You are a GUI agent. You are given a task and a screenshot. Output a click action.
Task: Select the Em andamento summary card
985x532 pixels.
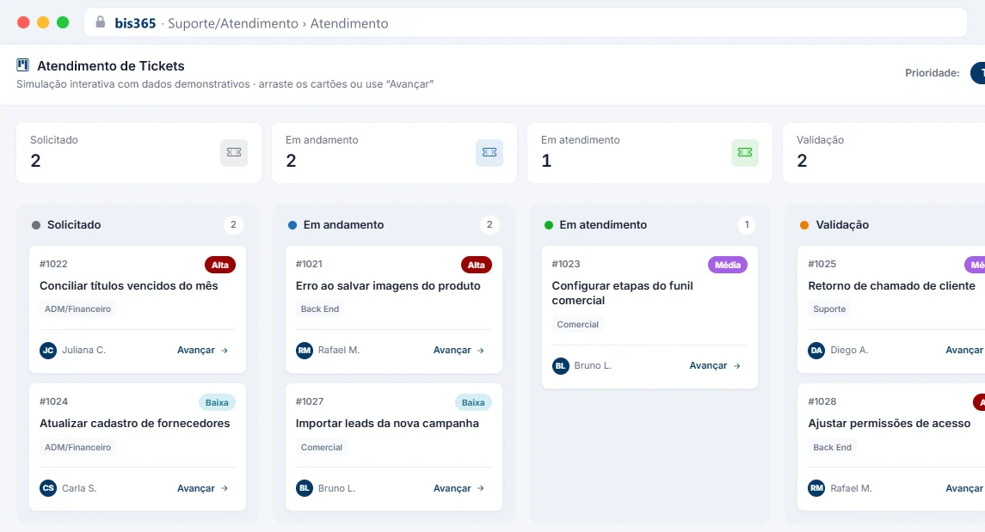[x=395, y=153]
